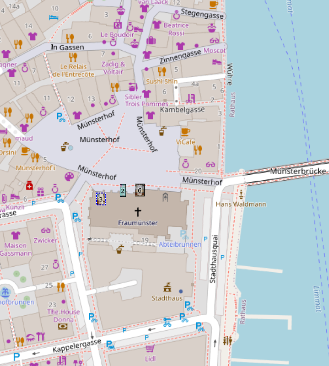Open the photo cluster marked 3
The height and width of the screenshot is (366, 329).
pos(101,199)
